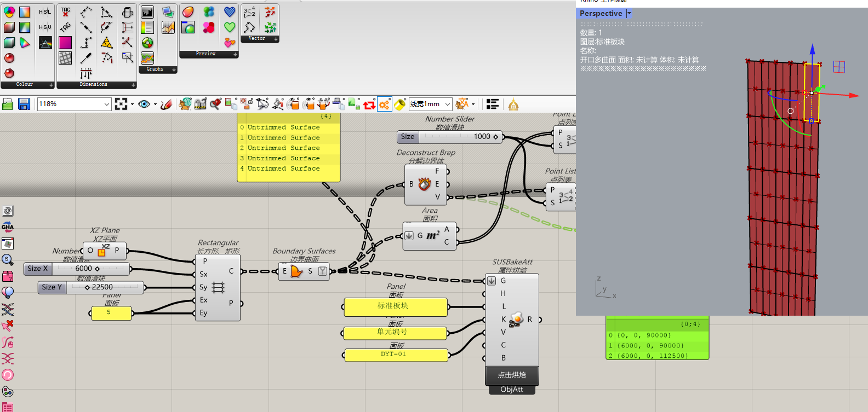Click the ObjAtt label under SUSBakeAtt
Screen dimensions: 868x412
point(512,390)
